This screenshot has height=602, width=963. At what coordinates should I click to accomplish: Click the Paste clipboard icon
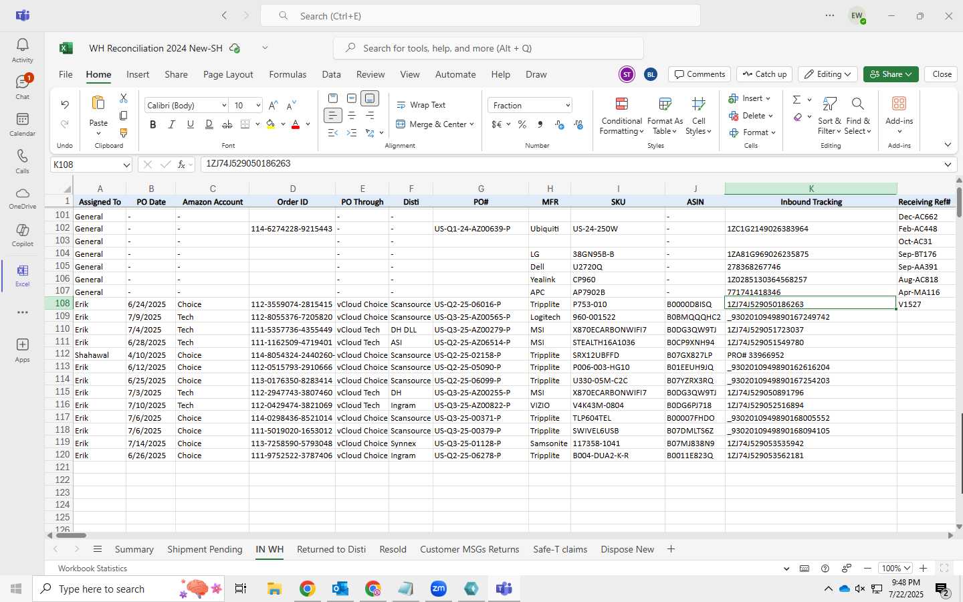98,103
